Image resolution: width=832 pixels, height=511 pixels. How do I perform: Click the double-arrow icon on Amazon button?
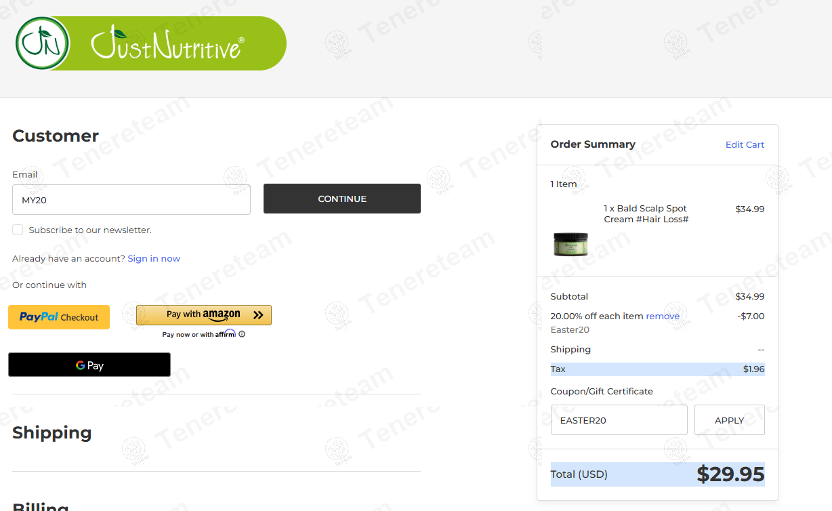pos(258,314)
